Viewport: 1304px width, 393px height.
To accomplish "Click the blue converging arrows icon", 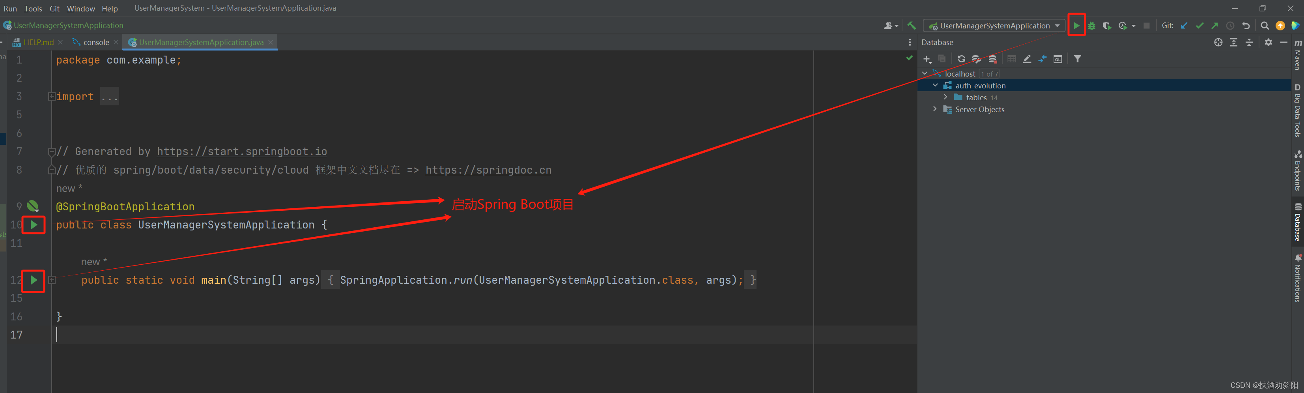I will [1042, 59].
